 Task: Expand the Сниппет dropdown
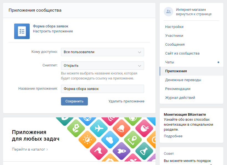tap(102, 66)
